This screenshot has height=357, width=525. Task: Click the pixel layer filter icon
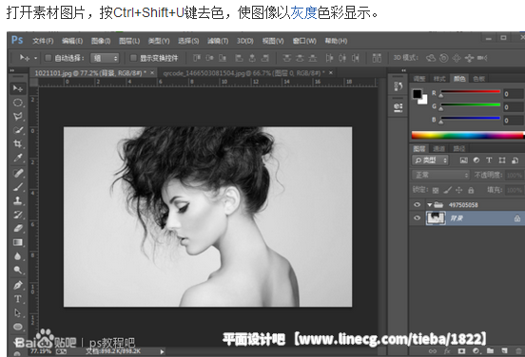click(464, 160)
